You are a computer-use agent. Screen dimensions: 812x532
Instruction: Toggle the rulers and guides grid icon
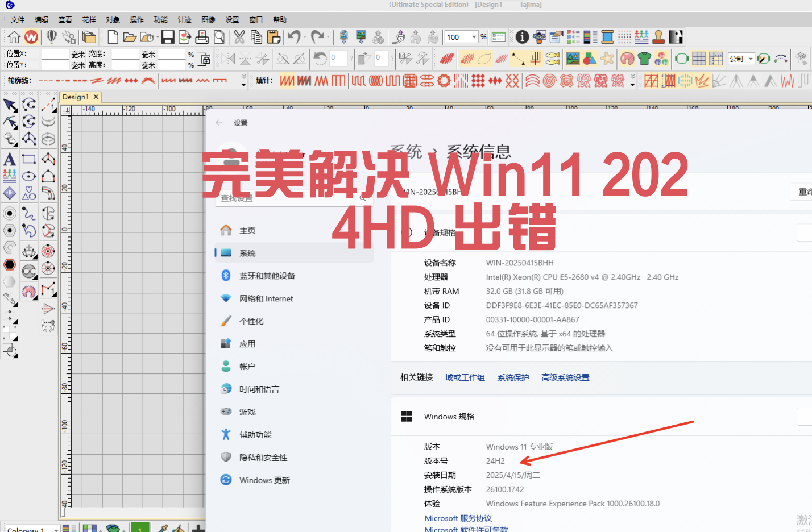(x=716, y=59)
